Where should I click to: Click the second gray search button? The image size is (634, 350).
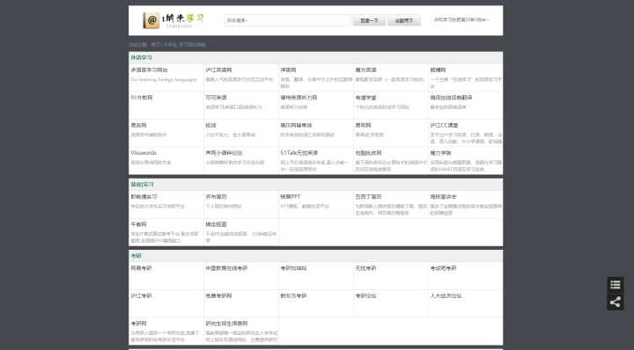(x=404, y=20)
